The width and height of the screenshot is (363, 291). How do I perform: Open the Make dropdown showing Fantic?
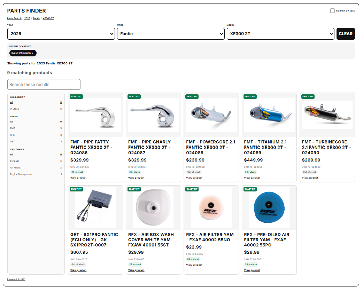pos(171,34)
